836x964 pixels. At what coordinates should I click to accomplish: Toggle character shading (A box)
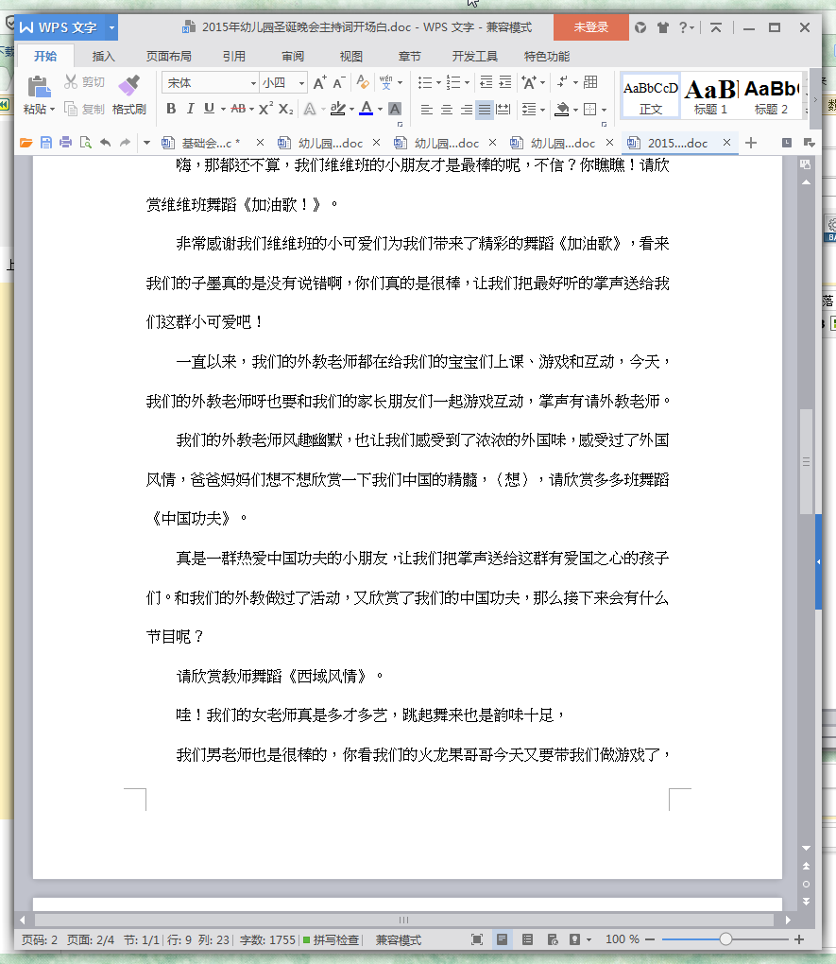(395, 109)
